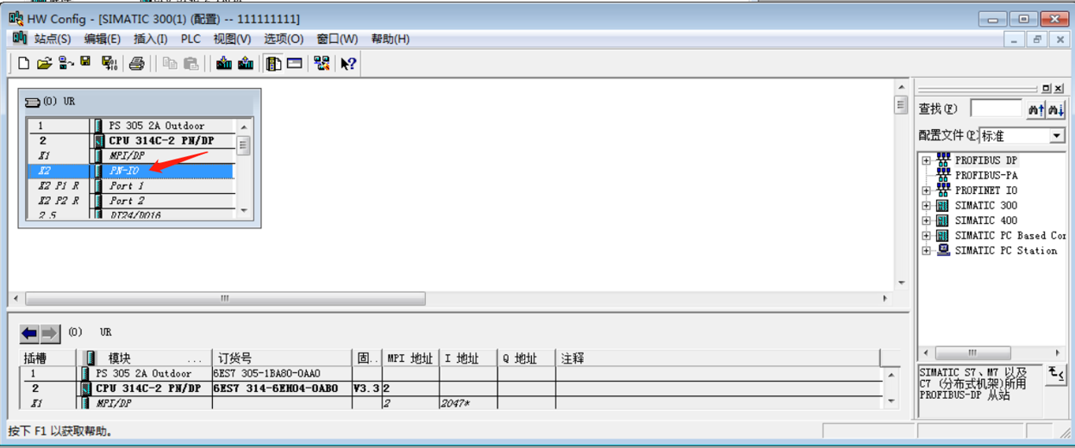Viewport: 1075px width, 448px height.
Task: Click the Open folder toolbar icon
Action: click(x=44, y=63)
